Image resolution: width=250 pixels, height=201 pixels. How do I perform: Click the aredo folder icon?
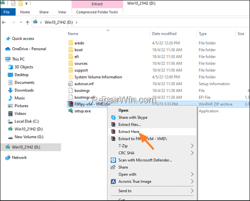coord(71,43)
